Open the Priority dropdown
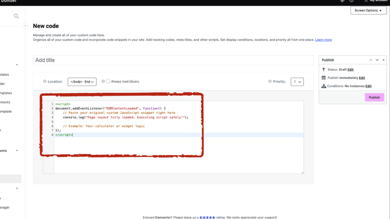 tap(297, 82)
